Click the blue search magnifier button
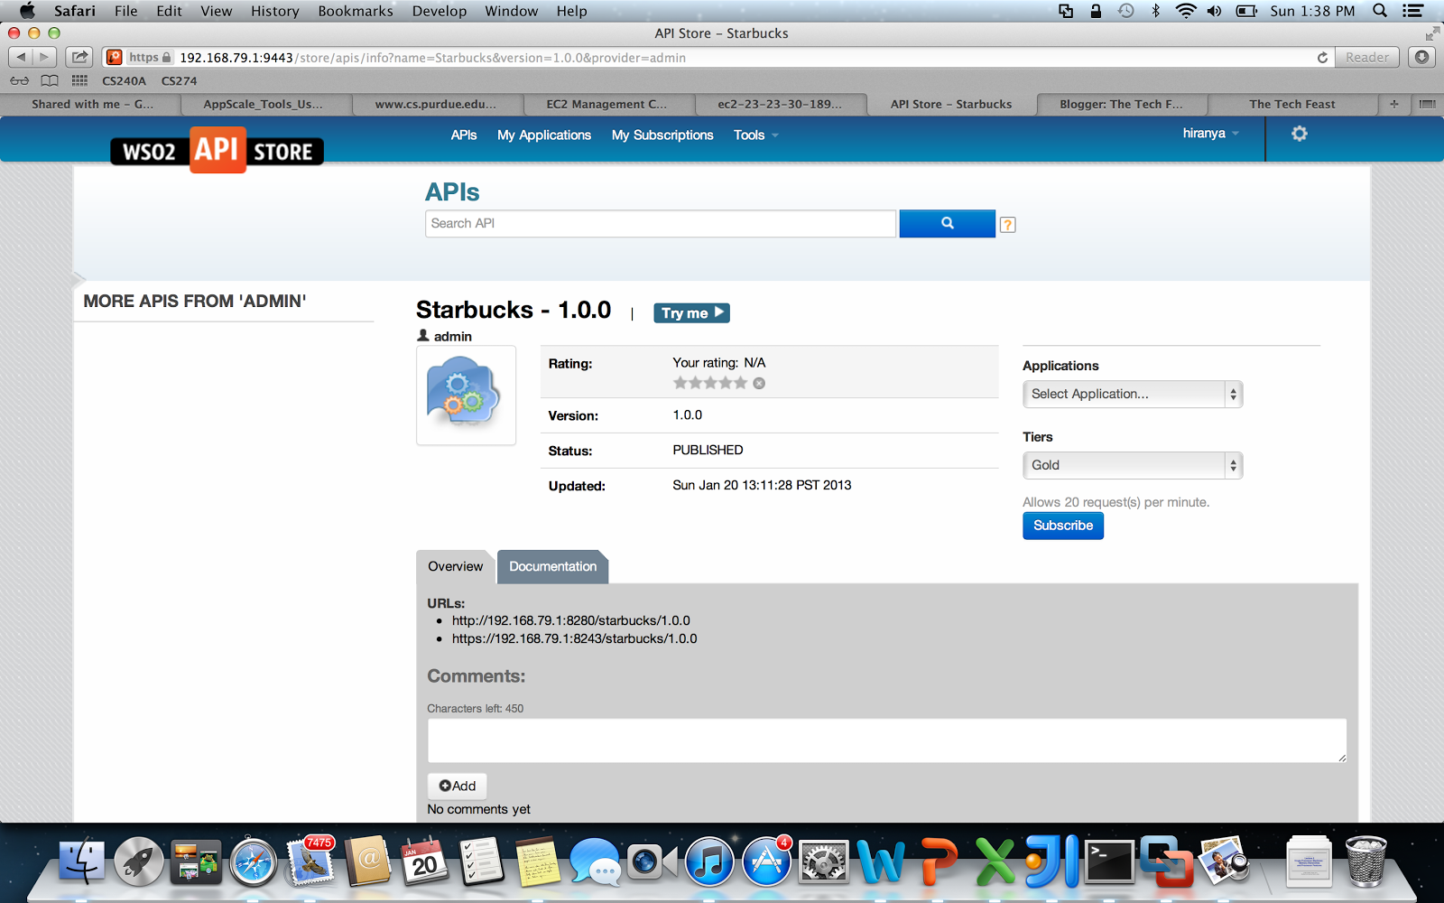The image size is (1444, 903). coord(946,223)
